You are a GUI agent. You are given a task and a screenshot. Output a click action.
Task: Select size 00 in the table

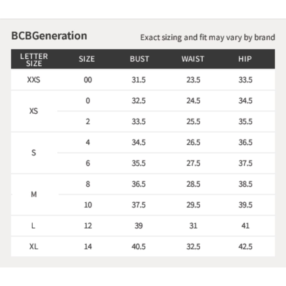88,80
